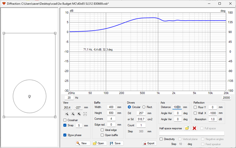Edit the baffle Height field

(111, 113)
